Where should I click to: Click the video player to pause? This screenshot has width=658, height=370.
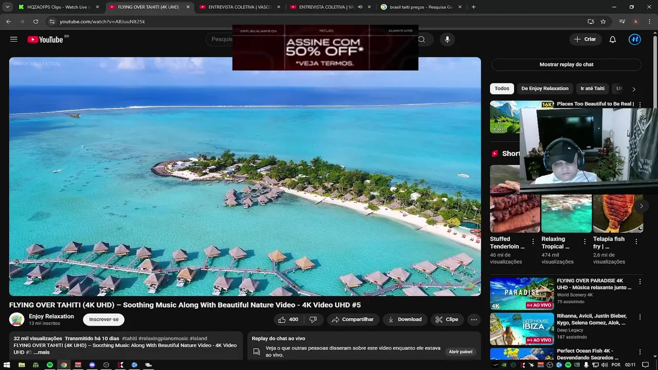coord(245,176)
